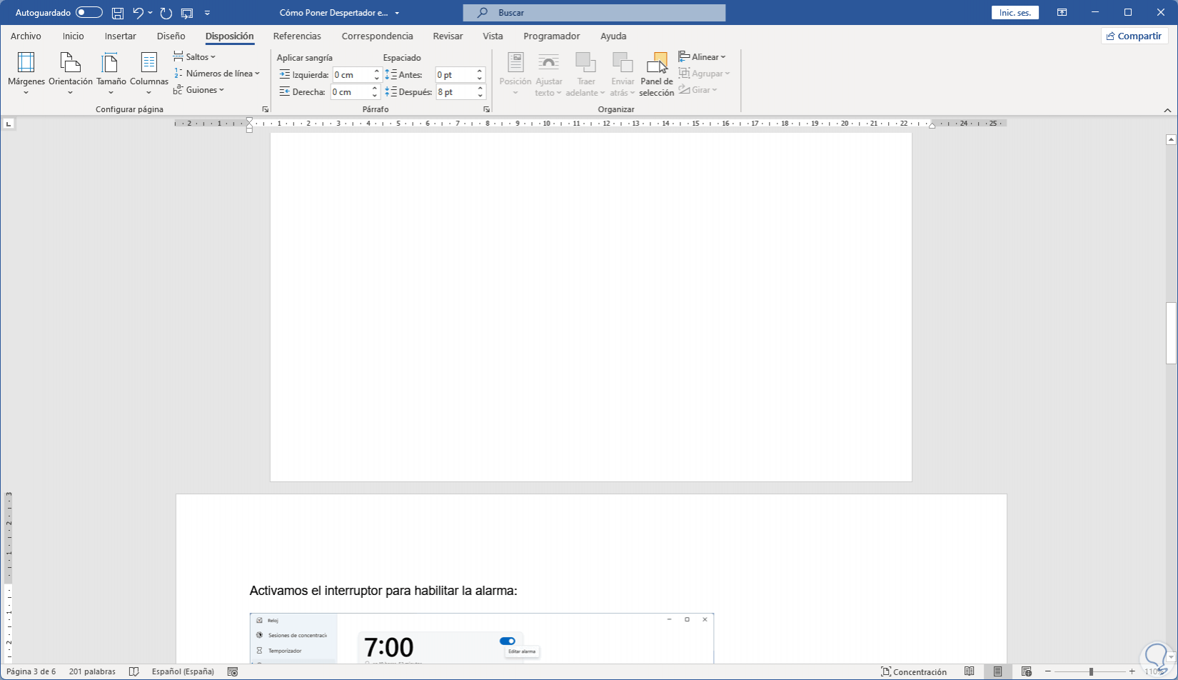
Task: Open the Márgenes menu
Action: (26, 73)
